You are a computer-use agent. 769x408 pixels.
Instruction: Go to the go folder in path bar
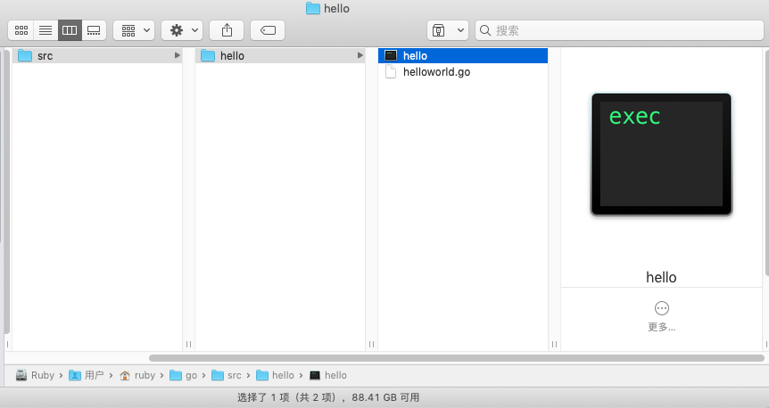click(x=184, y=376)
